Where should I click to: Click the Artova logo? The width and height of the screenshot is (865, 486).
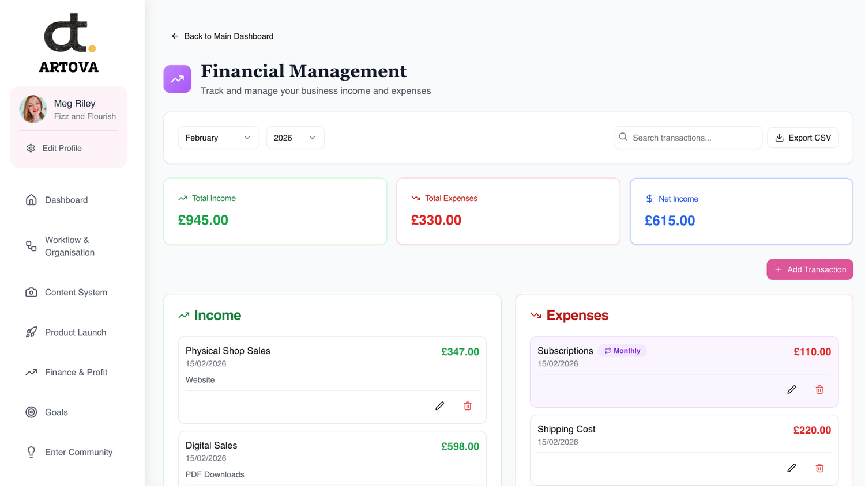tap(69, 43)
